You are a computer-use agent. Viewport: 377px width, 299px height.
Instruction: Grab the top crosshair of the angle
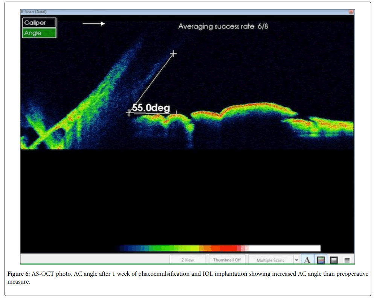coord(173,54)
